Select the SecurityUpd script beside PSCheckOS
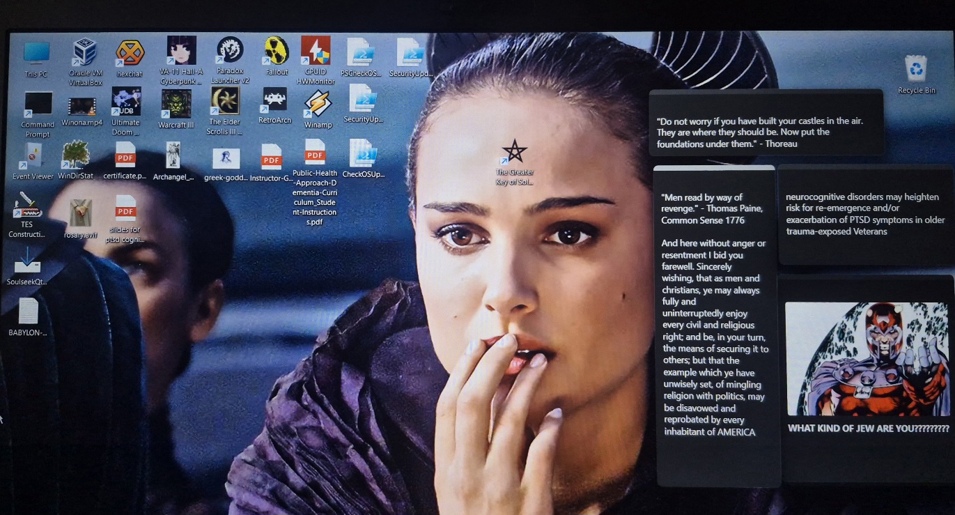Viewport: 955px width, 515px height. coord(410,56)
